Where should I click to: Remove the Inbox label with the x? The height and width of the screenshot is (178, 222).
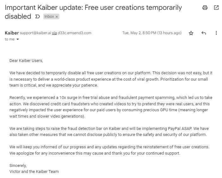tap(57, 17)
